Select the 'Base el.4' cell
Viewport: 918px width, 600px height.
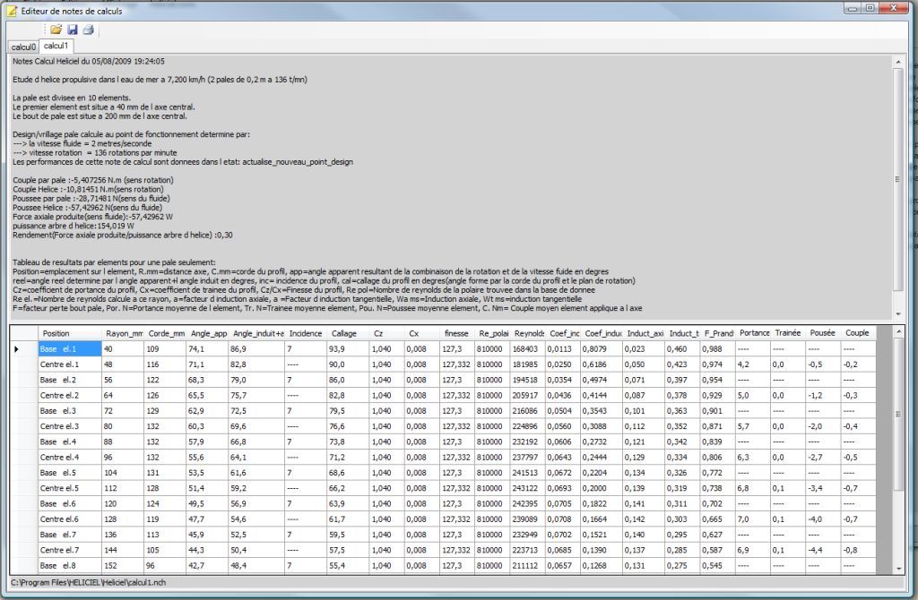point(70,442)
